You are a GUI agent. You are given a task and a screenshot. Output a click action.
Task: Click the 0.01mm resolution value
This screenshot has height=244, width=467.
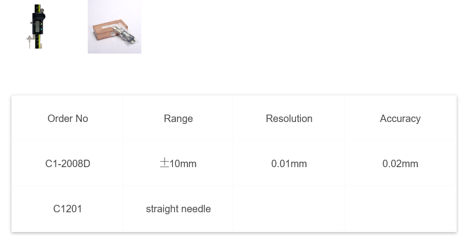click(x=289, y=164)
